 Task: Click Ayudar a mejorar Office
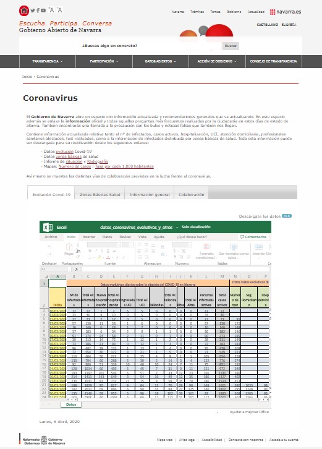click(249, 412)
